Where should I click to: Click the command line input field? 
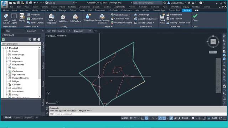click(x=138, y=114)
